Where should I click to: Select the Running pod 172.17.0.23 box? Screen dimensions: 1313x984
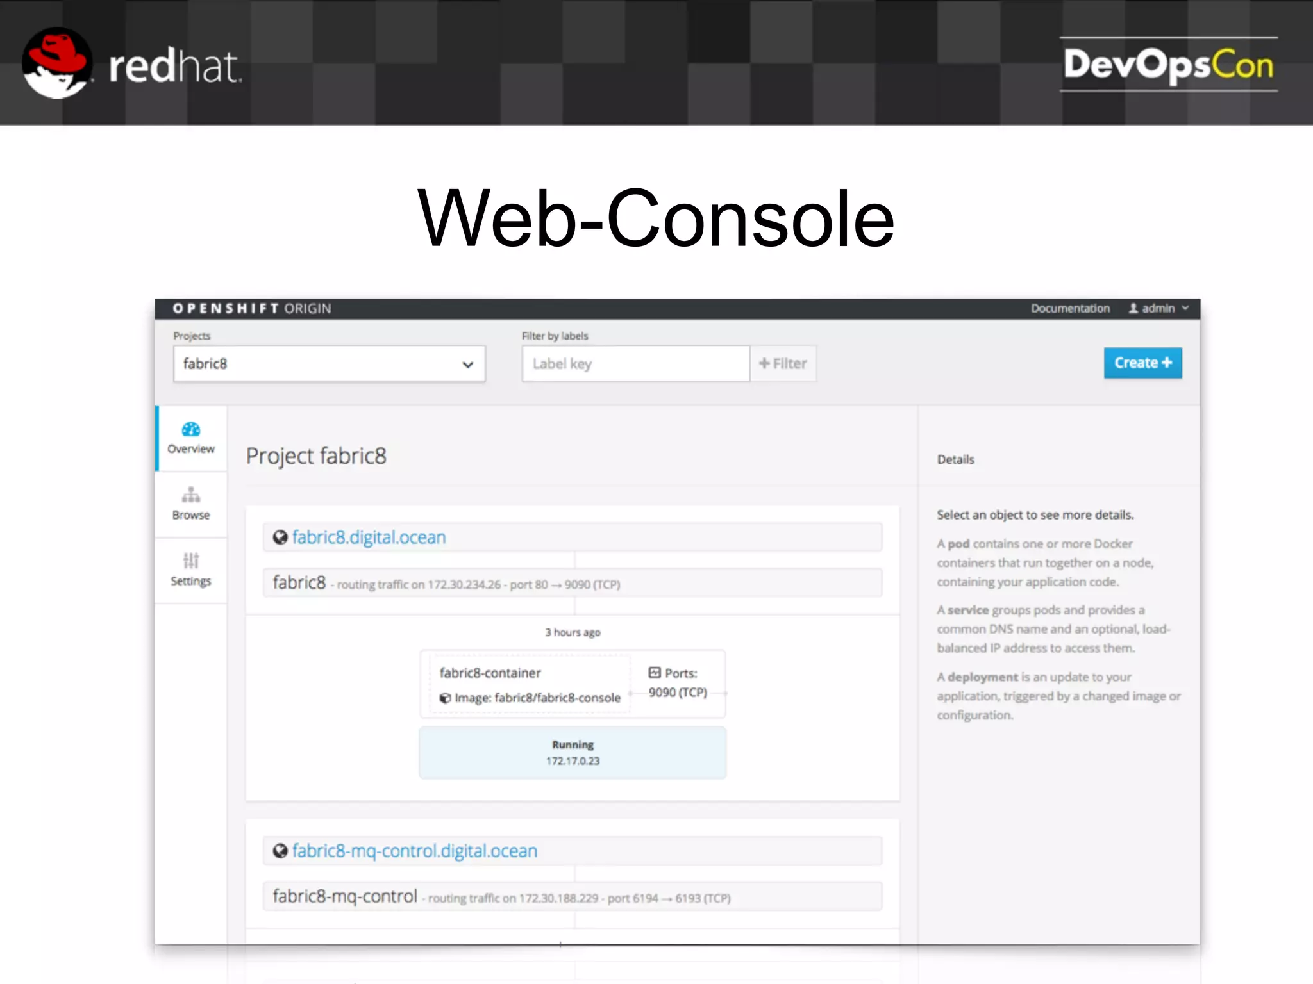pos(573,753)
